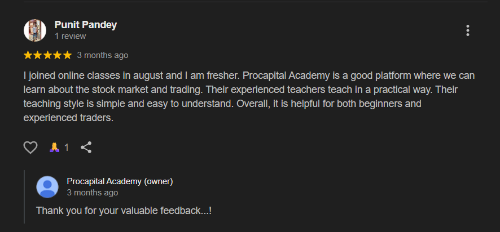Like the review with the heart icon
This screenshot has width=500, height=232.
pyautogui.click(x=30, y=148)
